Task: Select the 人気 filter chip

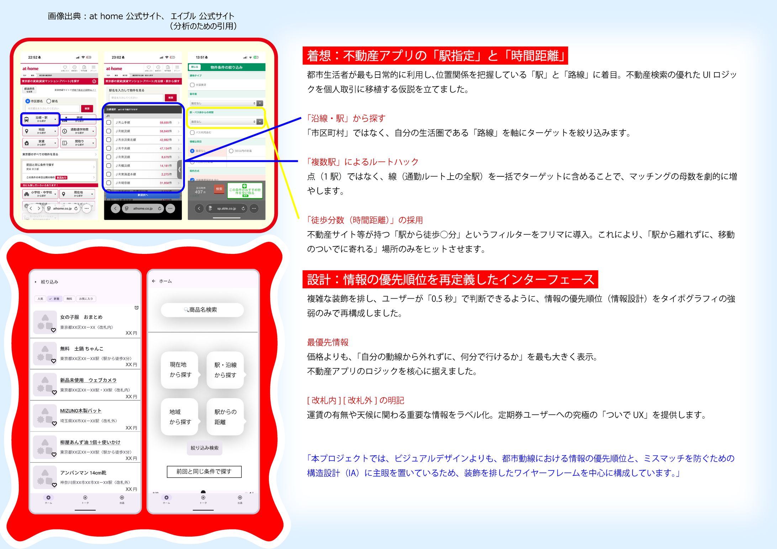Action: pos(41,299)
